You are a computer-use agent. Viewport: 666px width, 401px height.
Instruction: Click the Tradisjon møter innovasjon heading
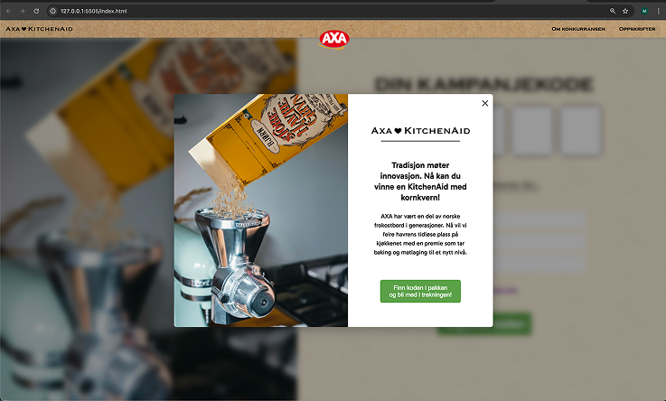420,182
